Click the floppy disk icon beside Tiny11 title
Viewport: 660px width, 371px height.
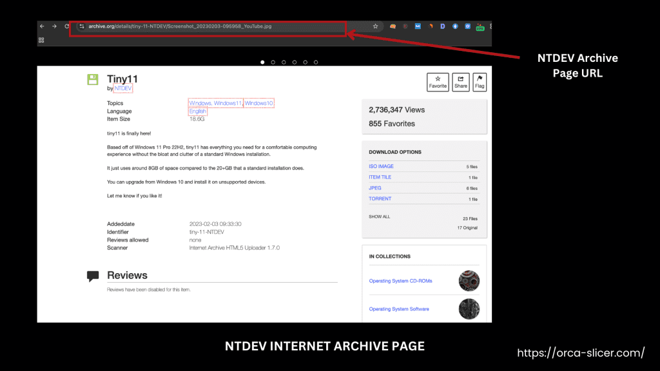92,79
